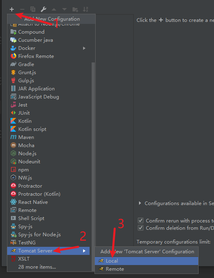Select Local Tomcat Server configuration
The width and height of the screenshot is (214, 278).
coord(146,261)
